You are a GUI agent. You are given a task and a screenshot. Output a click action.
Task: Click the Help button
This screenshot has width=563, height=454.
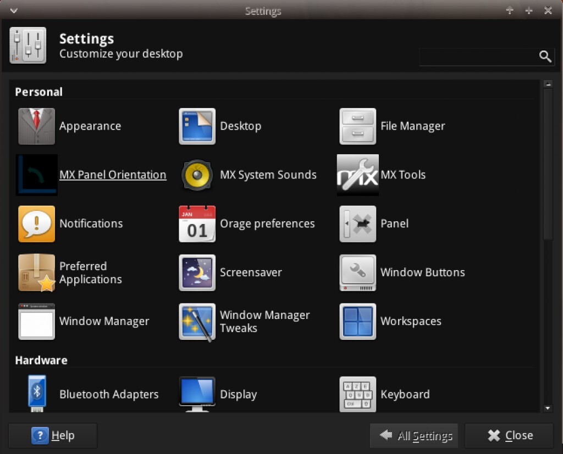click(53, 436)
